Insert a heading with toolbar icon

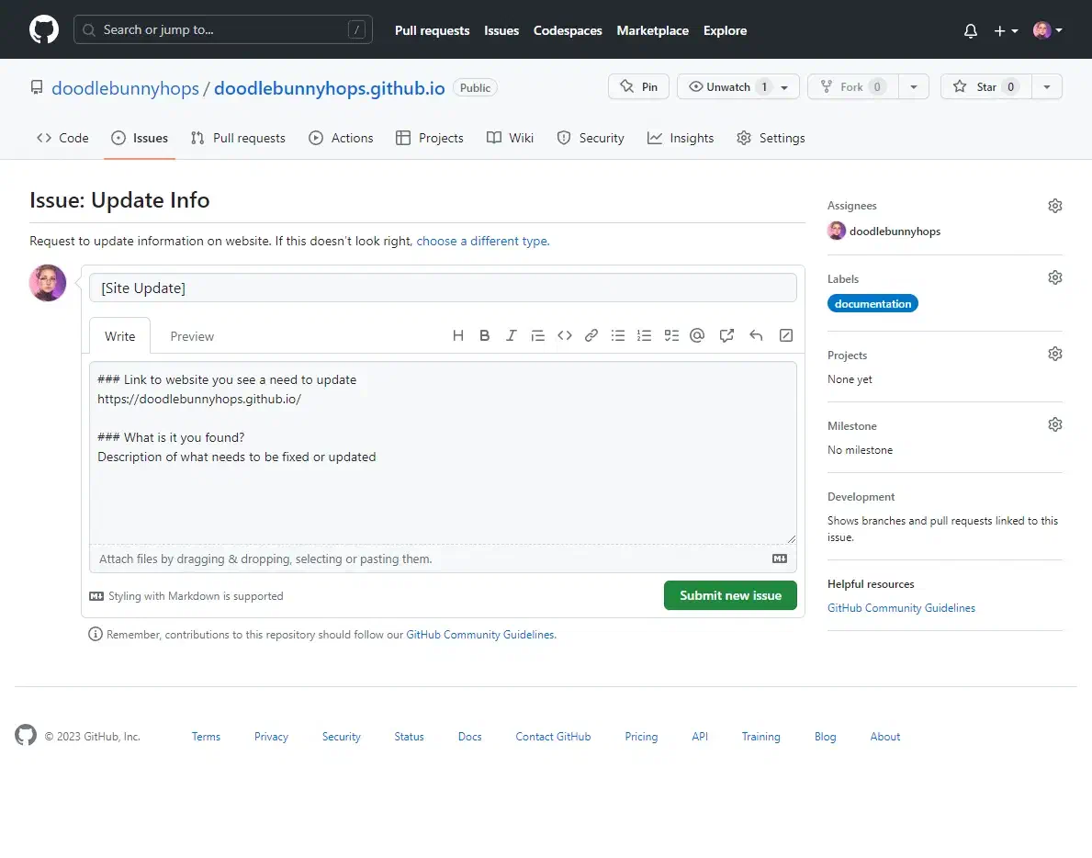457,336
